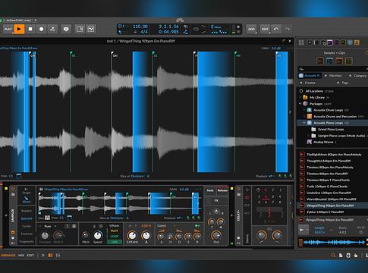Click the speech-bubble overdub icon in toolbar
The height and width of the screenshot is (273, 368).
[66, 29]
